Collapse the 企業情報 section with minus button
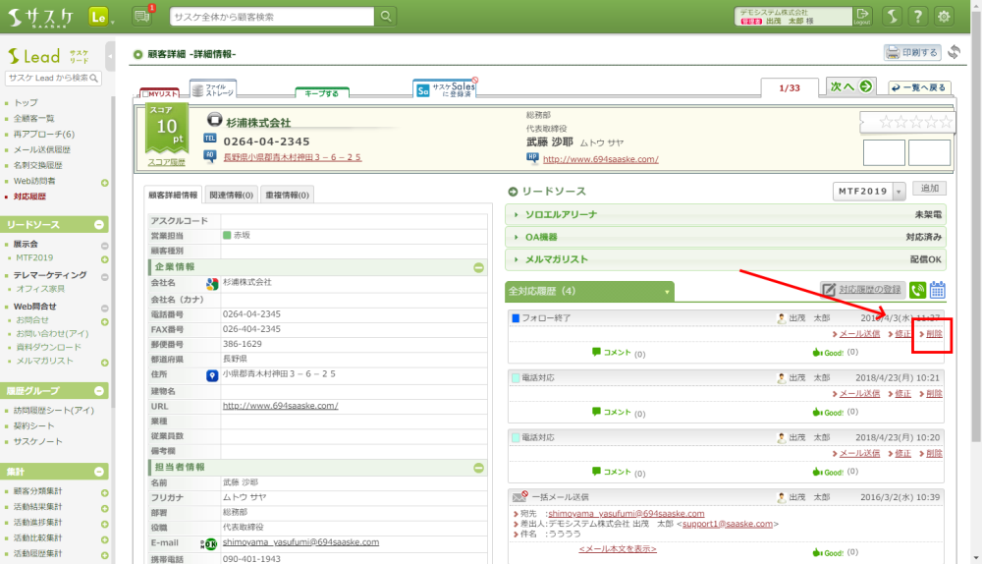Viewport: 982px width, 564px height. [478, 267]
